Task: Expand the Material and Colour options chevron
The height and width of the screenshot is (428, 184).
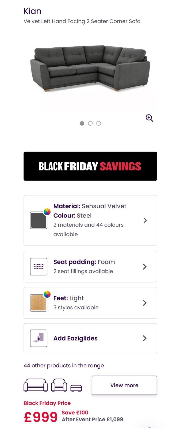Action: click(145, 220)
